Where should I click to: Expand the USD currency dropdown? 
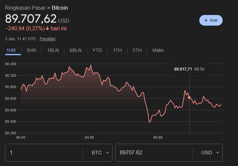(x=210, y=153)
